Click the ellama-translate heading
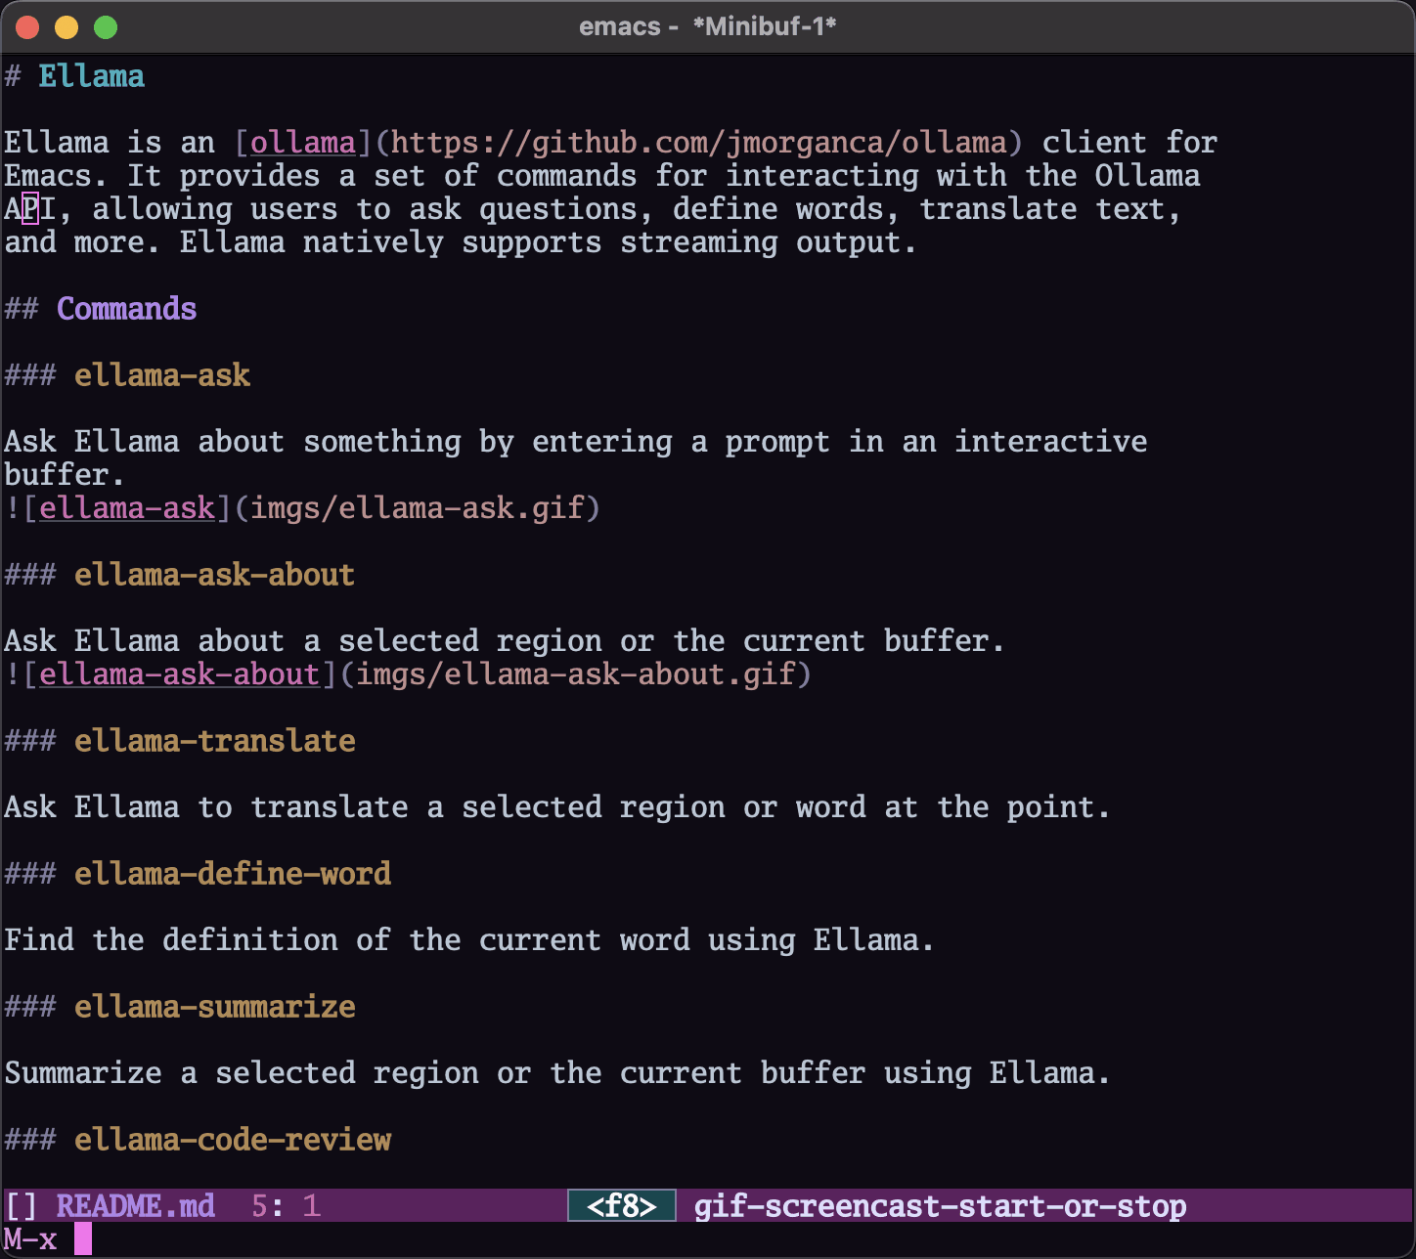This screenshot has width=1416, height=1259. [215, 741]
